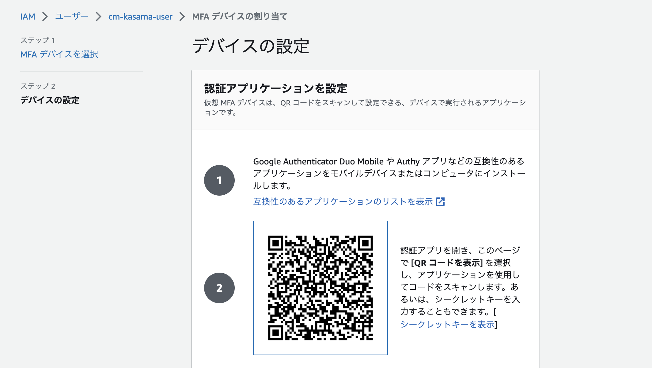The width and height of the screenshot is (652, 368).
Task: Show secret key via シークレットキーを表示 link
Action: point(448,324)
